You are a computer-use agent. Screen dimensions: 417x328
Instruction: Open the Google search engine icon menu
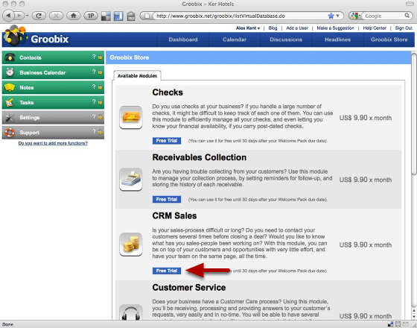(355, 16)
